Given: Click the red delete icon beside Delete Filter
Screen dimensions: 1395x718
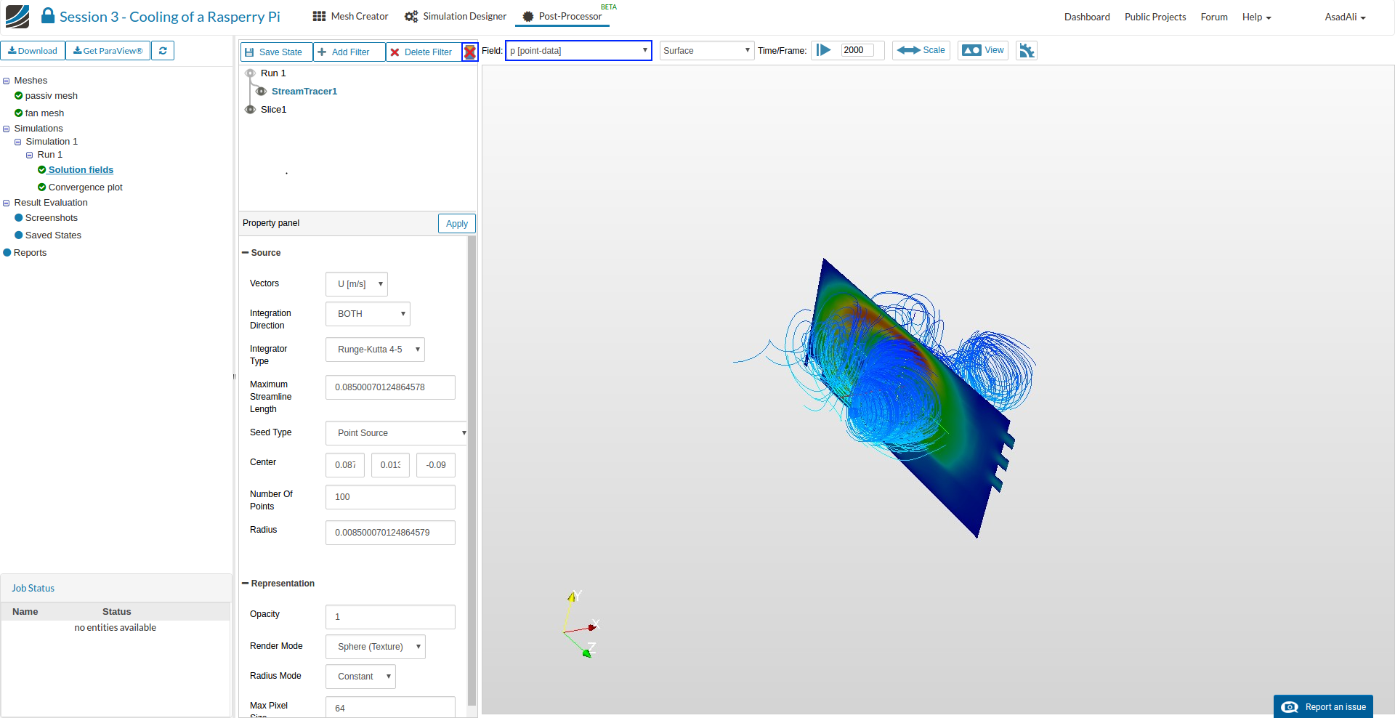Looking at the screenshot, I should pos(470,52).
